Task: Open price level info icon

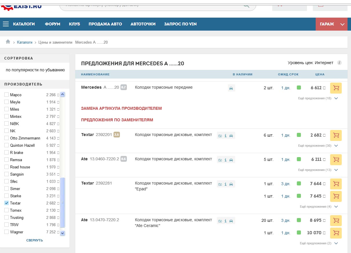Action: [339, 63]
